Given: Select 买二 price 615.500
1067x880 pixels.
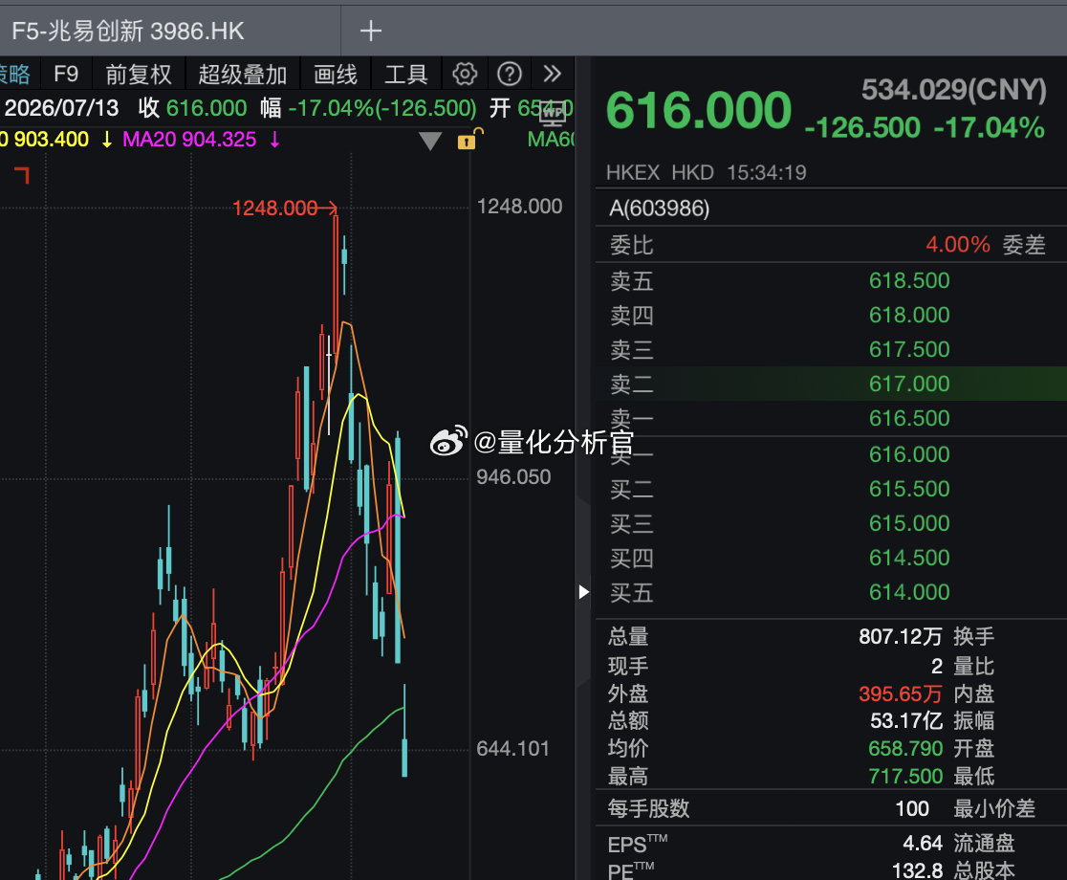Looking at the screenshot, I should coord(908,489).
